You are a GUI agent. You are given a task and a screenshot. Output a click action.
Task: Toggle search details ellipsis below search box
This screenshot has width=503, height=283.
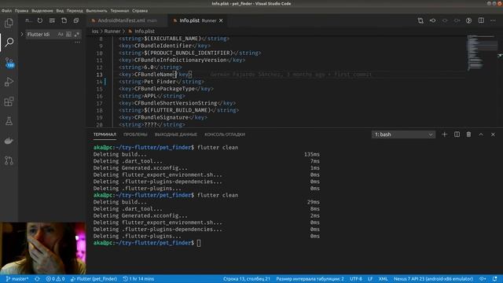tap(77, 42)
